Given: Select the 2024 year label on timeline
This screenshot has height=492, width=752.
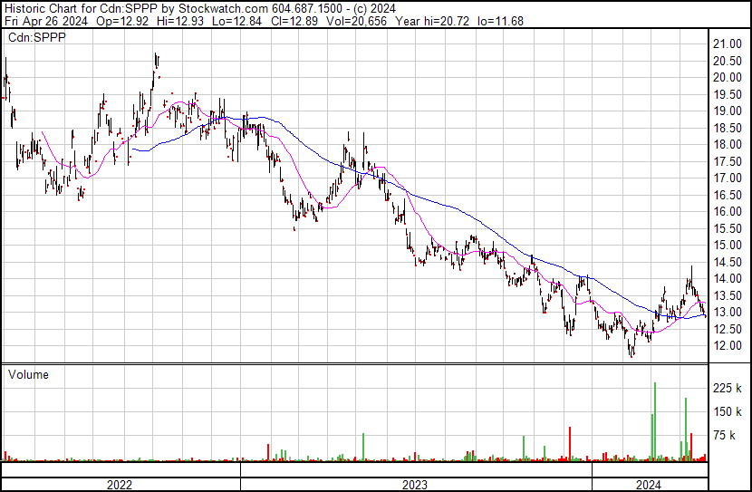Looking at the screenshot, I should 649,484.
